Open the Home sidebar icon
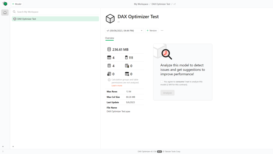273x154 pixels. click(5, 12)
